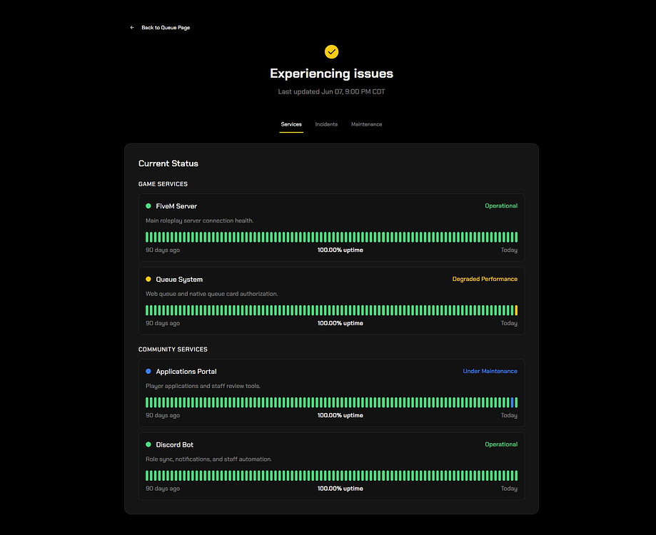The height and width of the screenshot is (535, 656).
Task: Click the Under Maintenance status label
Action: (x=490, y=371)
